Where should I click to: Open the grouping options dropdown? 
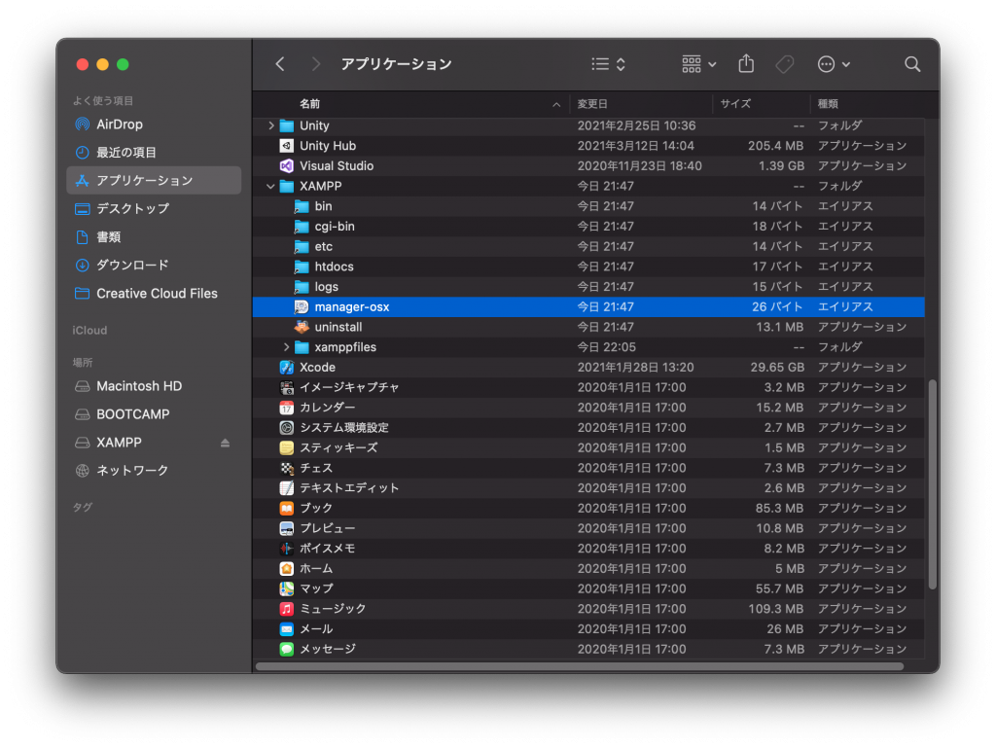click(698, 64)
